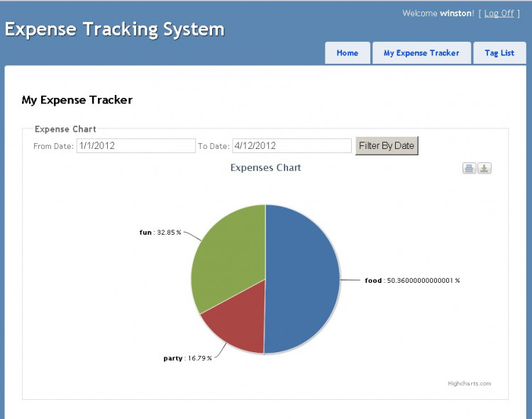
Task: Click the Log Off link
Action: [499, 13]
